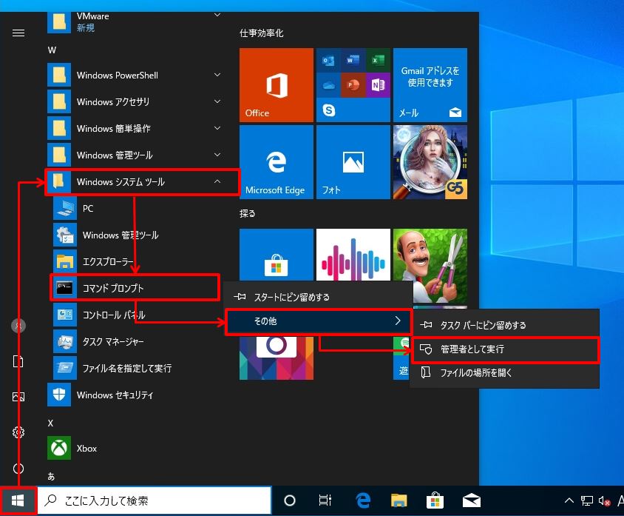Viewport: 624px width, 516px height.
Task: Open the G5 hidden object game tile
Action: [430, 162]
